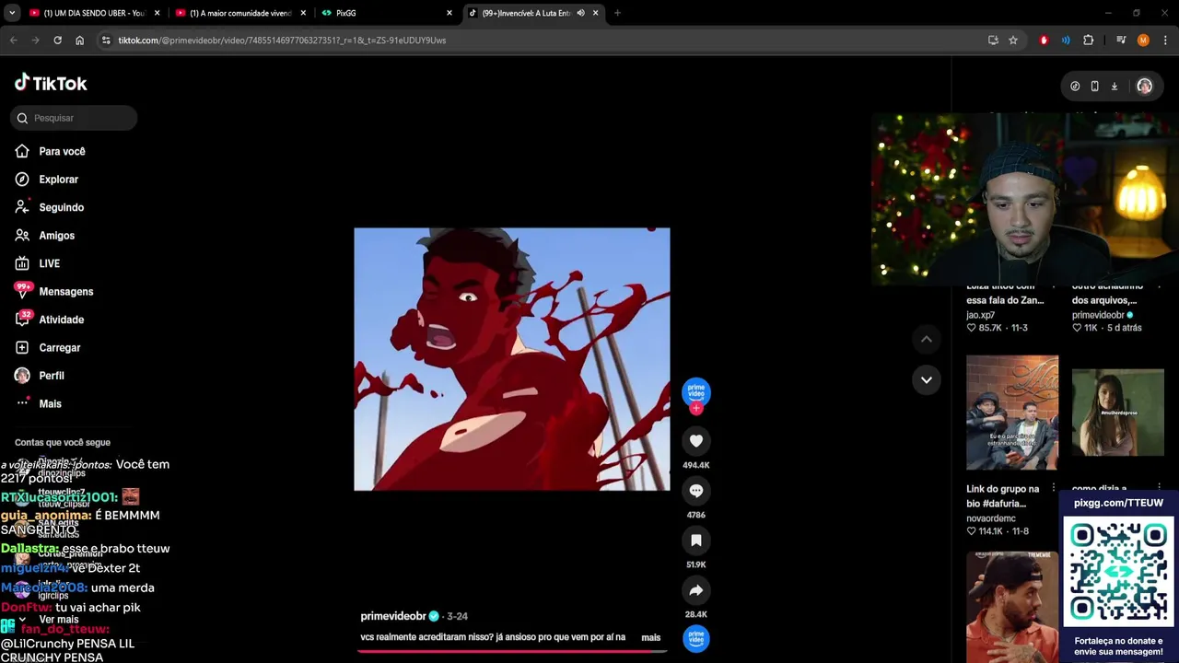
Task: Follow primevideobr with the plus badge
Action: [x=696, y=408]
